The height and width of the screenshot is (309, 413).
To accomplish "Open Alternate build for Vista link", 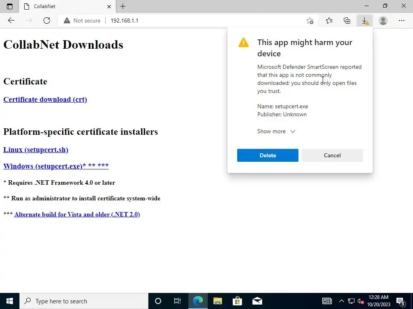I will click(77, 214).
